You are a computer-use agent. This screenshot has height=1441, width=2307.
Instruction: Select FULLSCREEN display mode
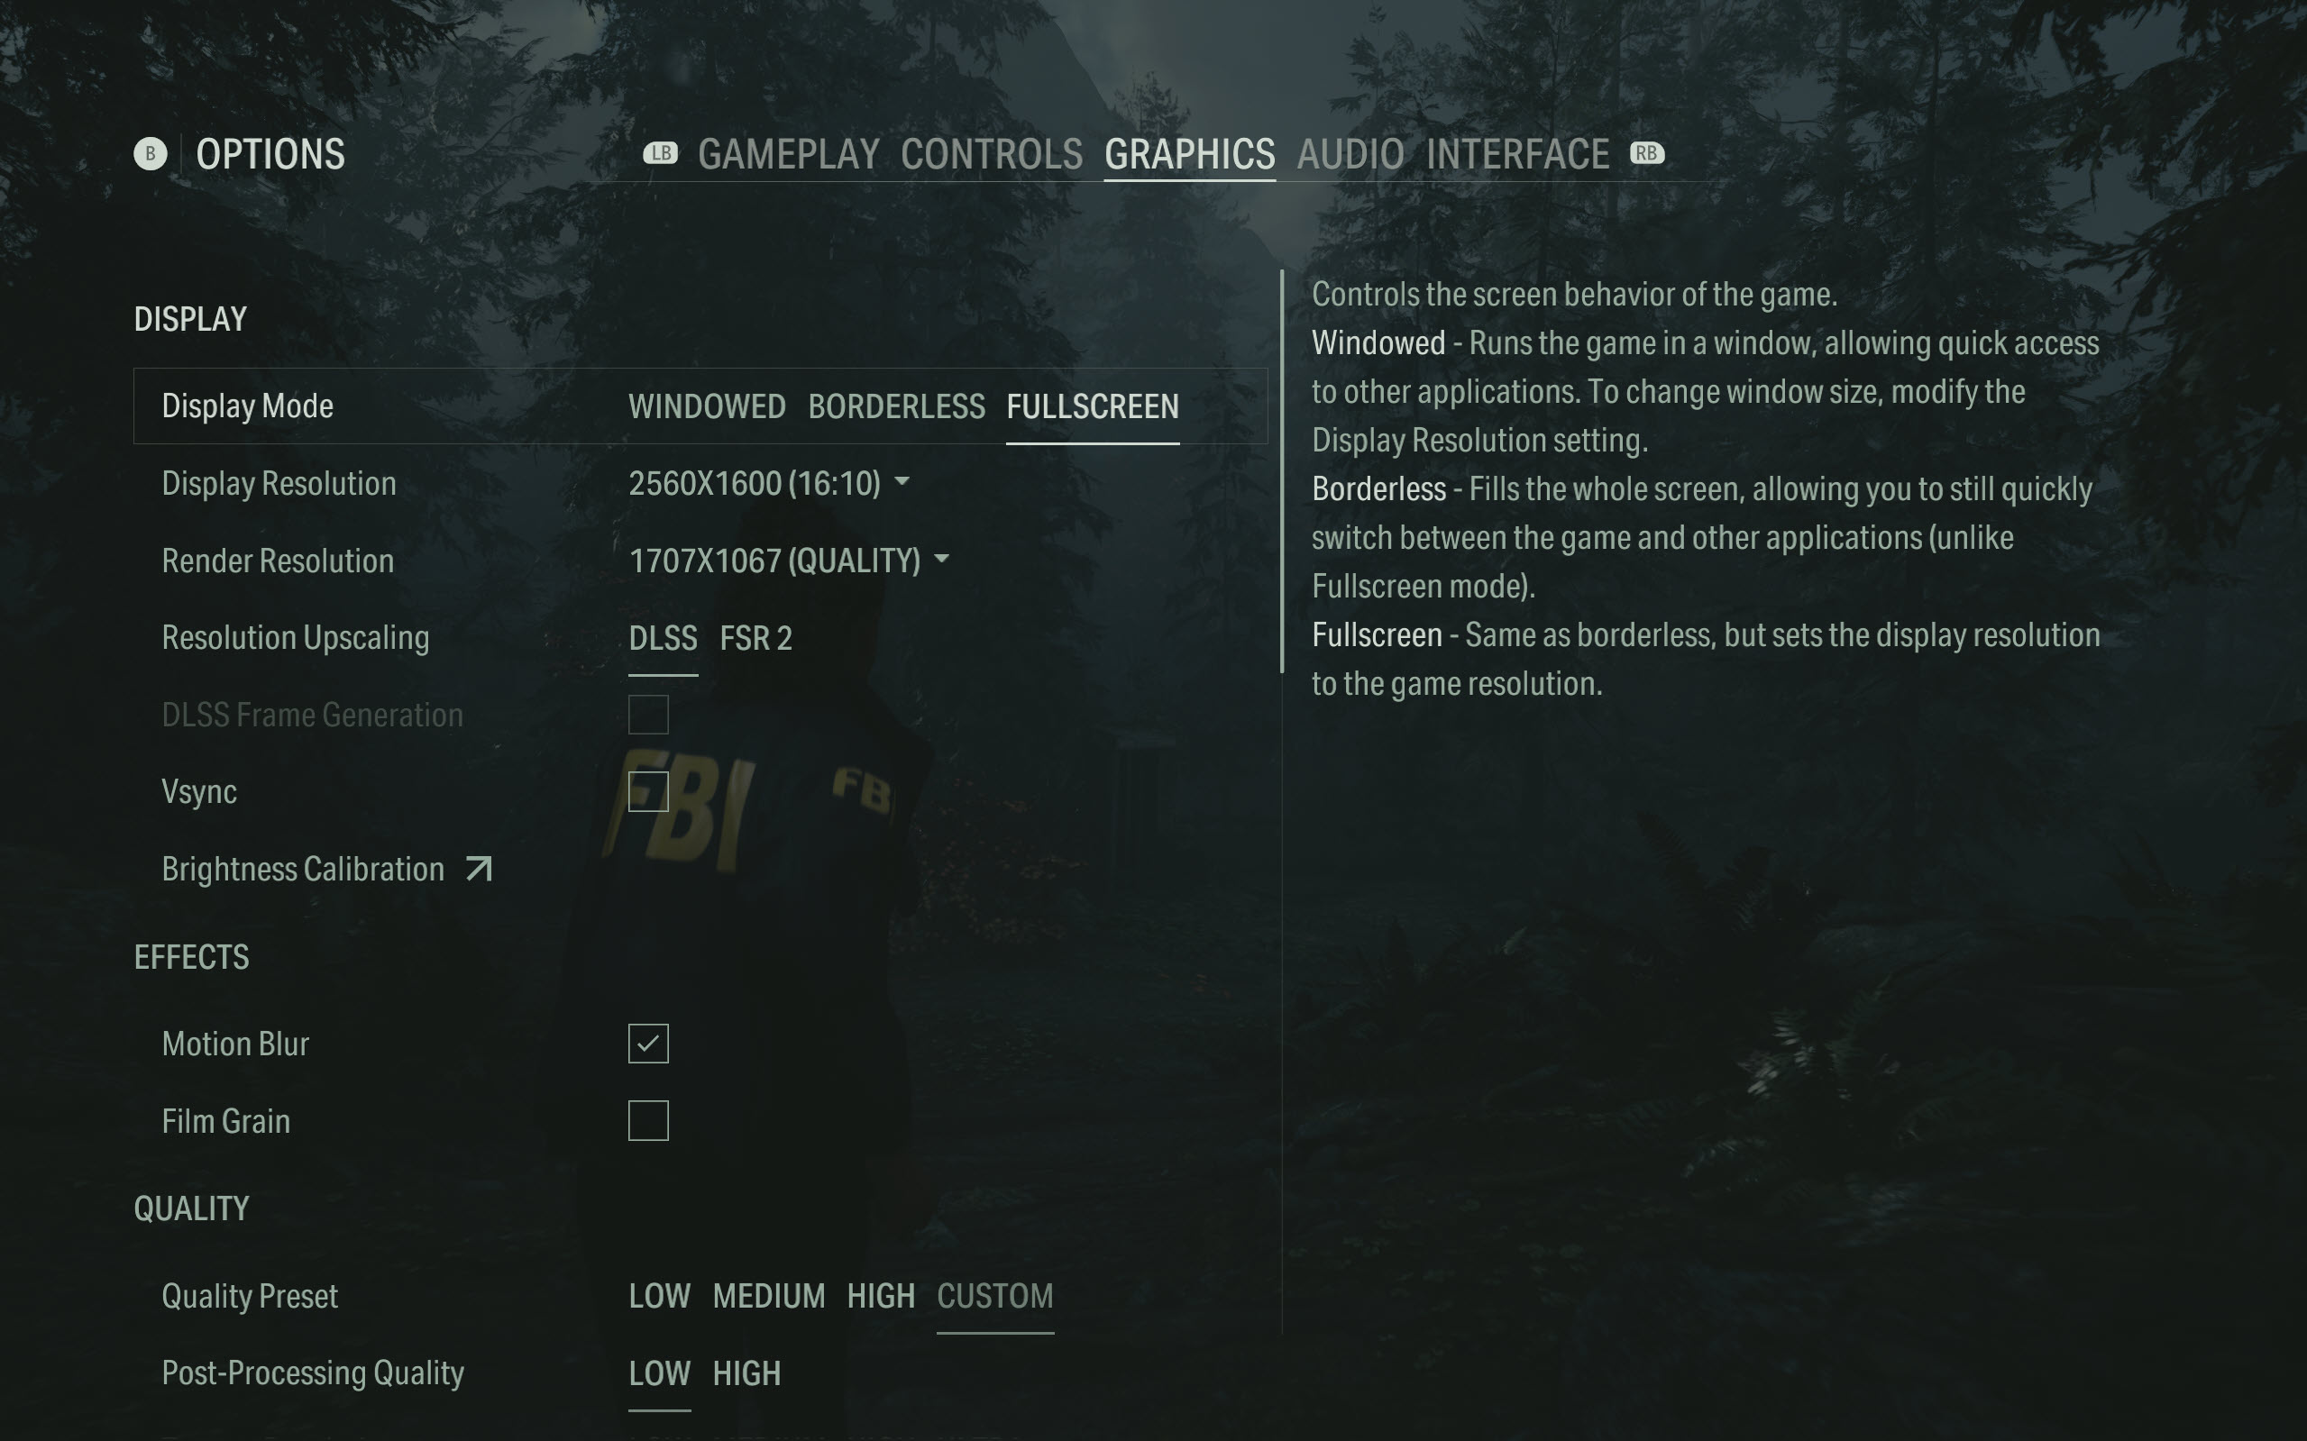pyautogui.click(x=1091, y=405)
